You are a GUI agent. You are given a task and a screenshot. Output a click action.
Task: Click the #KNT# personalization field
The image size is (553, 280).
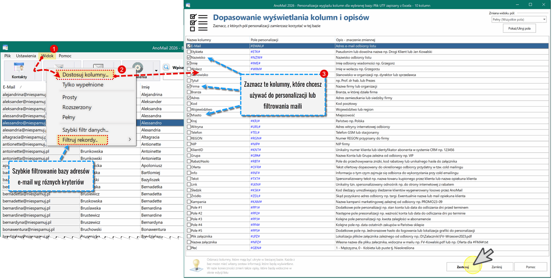click(x=256, y=150)
